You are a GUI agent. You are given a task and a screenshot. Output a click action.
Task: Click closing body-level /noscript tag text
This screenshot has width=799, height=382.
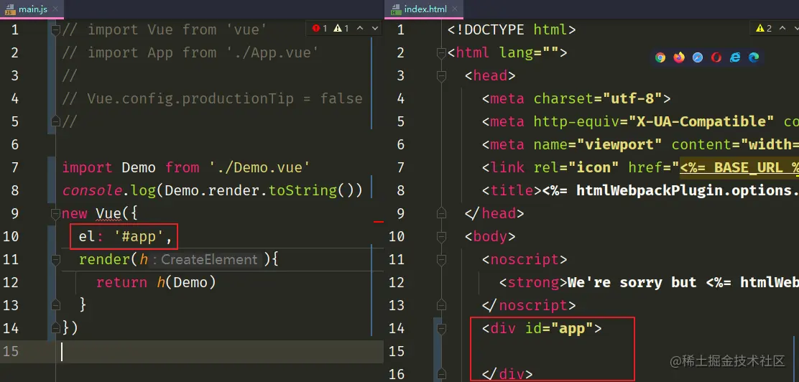coord(529,305)
